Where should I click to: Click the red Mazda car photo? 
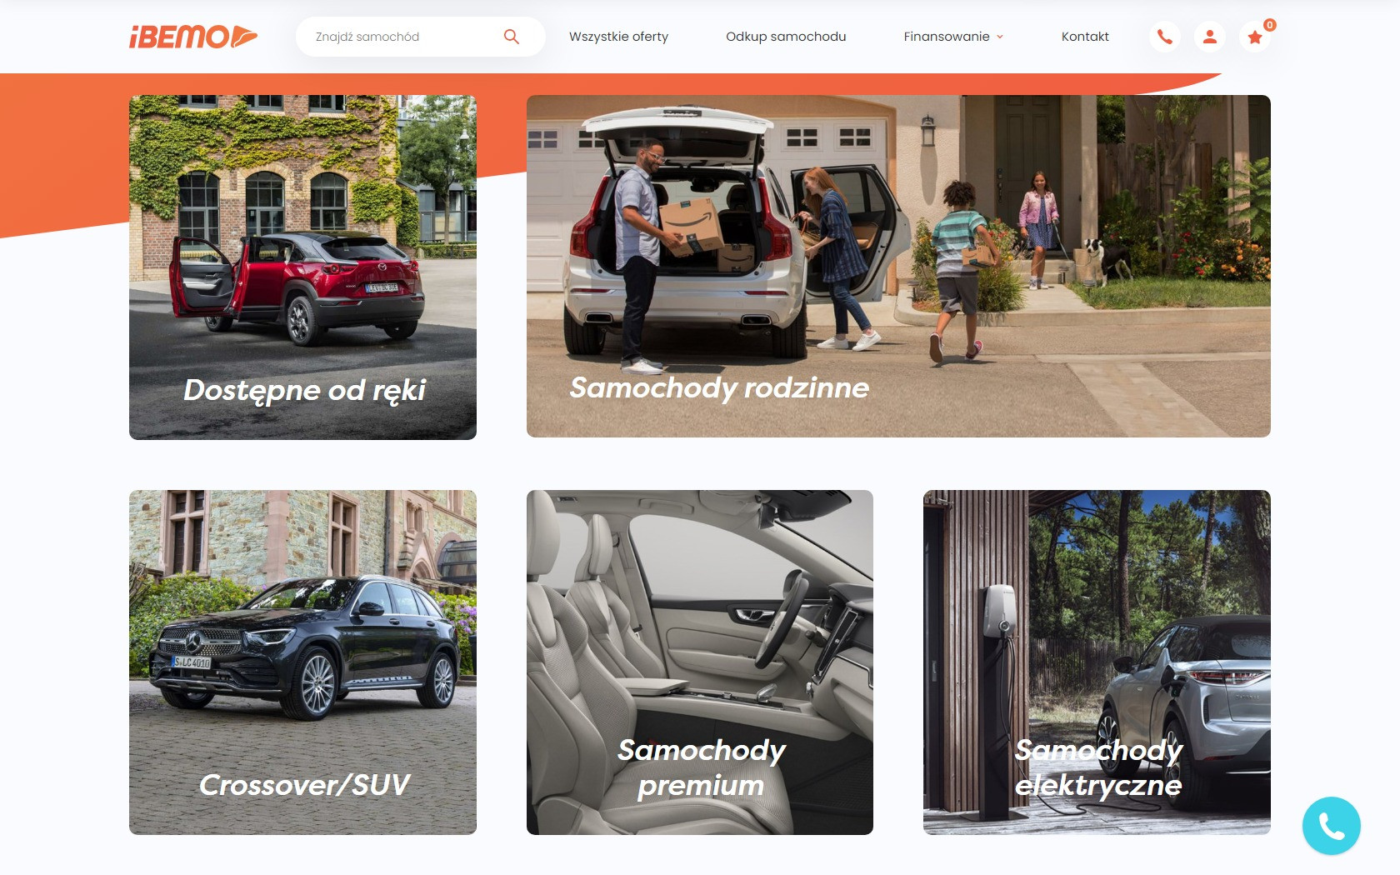pyautogui.click(x=297, y=286)
